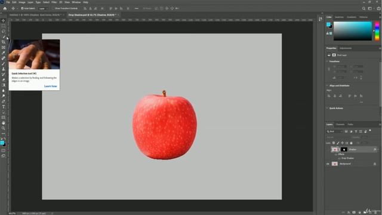The width and height of the screenshot is (382, 215).
Task: Select the Blur tool
Action: pos(4,90)
